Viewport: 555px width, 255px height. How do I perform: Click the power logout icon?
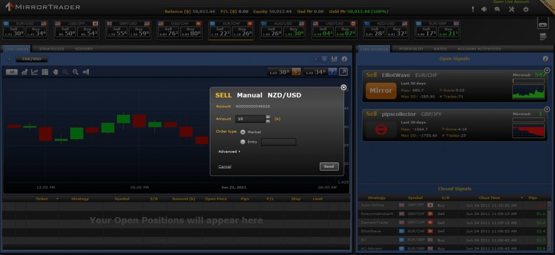[525, 9]
